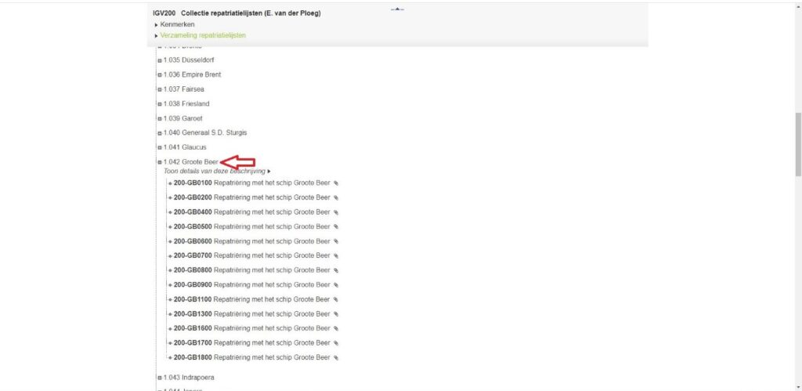Select the Glaucus ship label
Image resolution: width=802 pixels, height=391 pixels.
pyautogui.click(x=194, y=147)
